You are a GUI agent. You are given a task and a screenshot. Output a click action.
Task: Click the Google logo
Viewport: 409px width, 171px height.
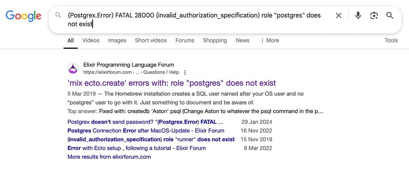[x=23, y=16]
